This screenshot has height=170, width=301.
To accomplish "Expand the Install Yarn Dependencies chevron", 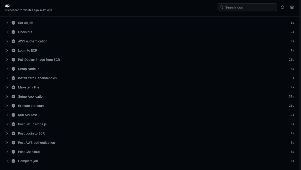I will point(7,78).
